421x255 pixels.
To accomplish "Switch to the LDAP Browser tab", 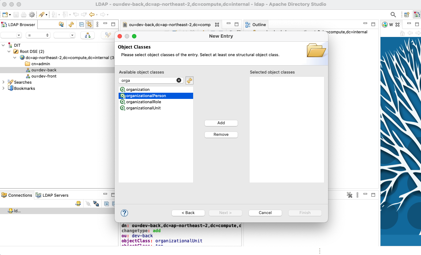I will [x=18, y=25].
